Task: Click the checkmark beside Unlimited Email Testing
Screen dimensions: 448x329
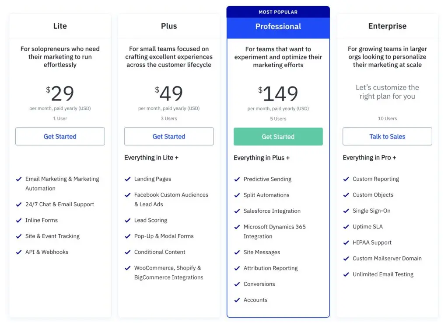Action: click(x=346, y=274)
